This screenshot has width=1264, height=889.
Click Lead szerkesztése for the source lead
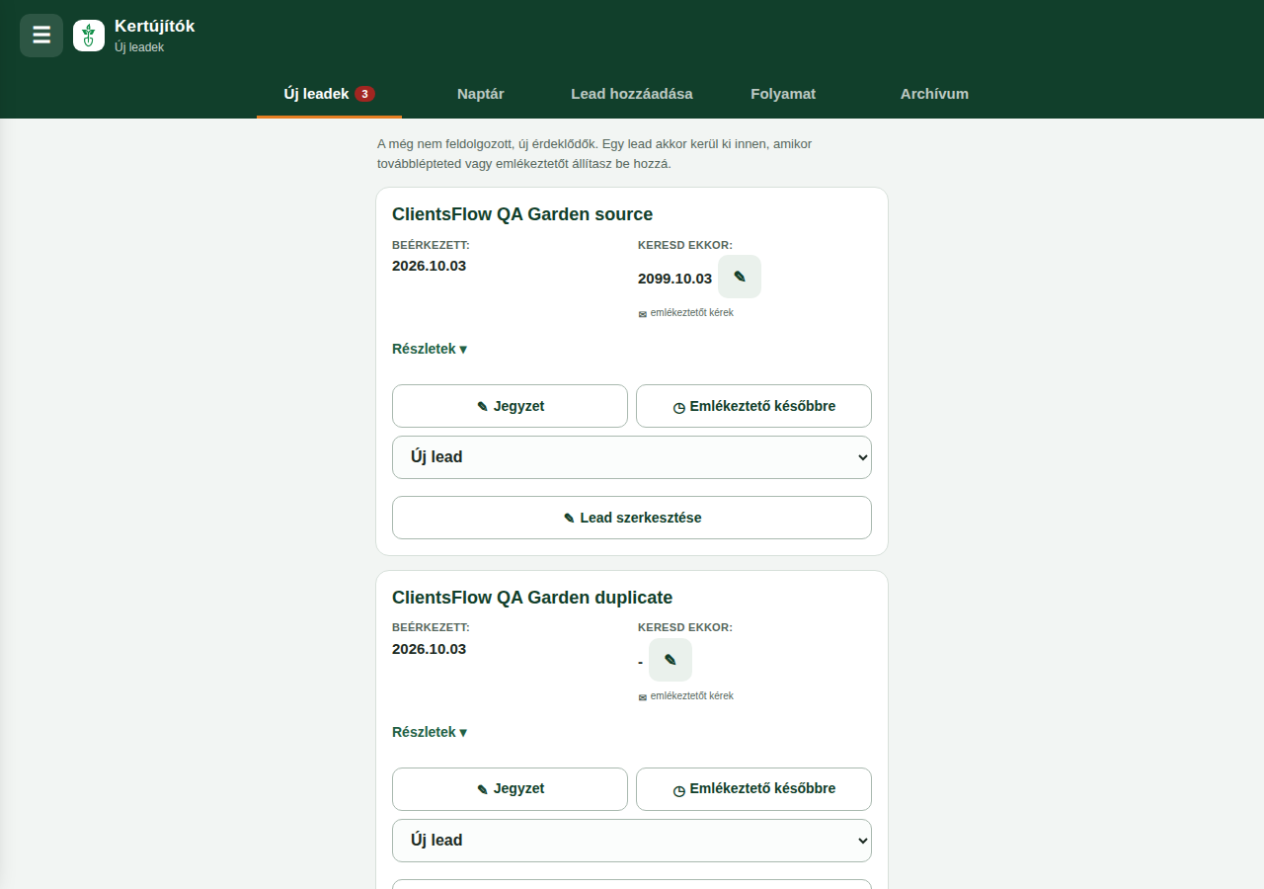pyautogui.click(x=632, y=518)
